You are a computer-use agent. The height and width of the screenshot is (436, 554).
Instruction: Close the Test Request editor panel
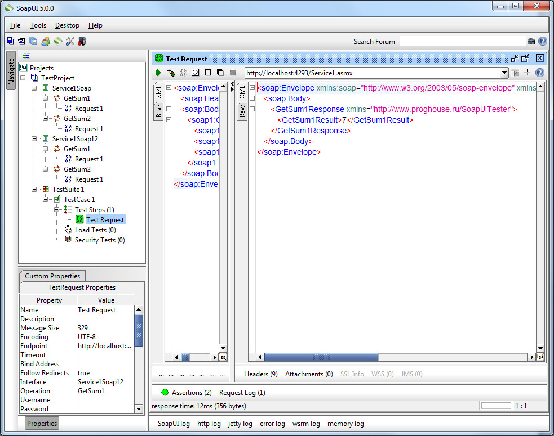click(540, 58)
